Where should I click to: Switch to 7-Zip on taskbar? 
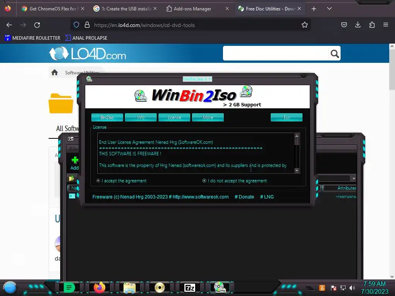pos(190,288)
